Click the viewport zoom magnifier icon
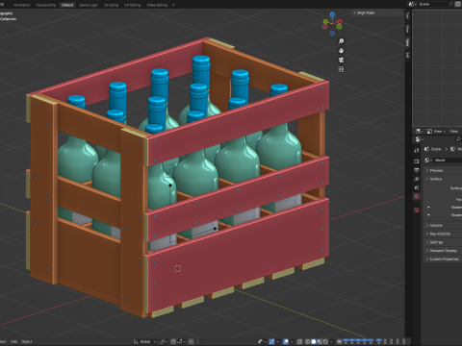The height and width of the screenshot is (346, 462). [341, 41]
